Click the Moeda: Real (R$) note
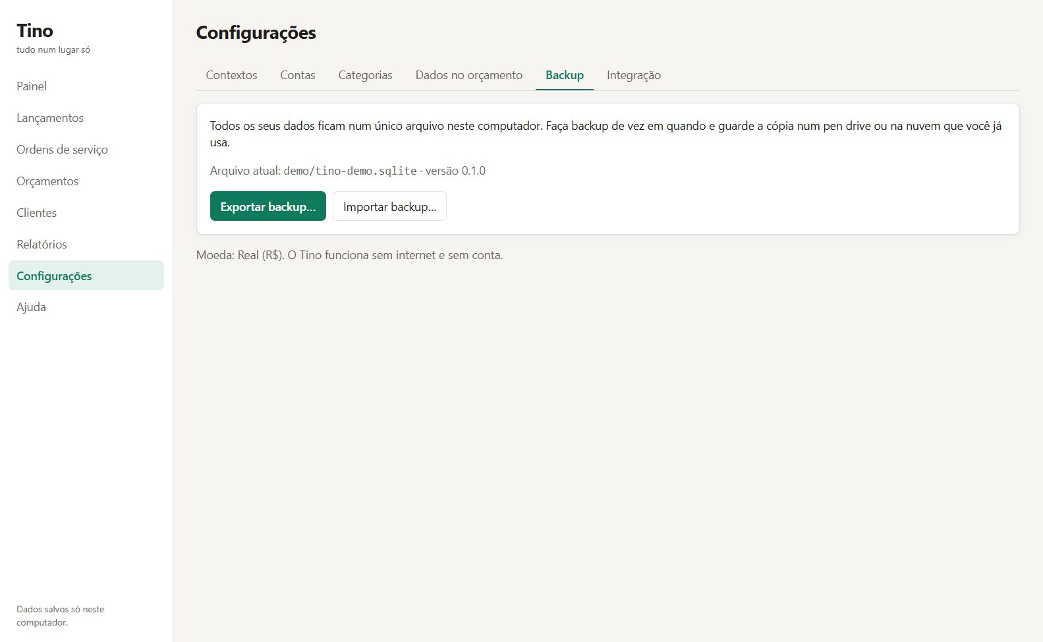The image size is (1043, 642). point(349,255)
